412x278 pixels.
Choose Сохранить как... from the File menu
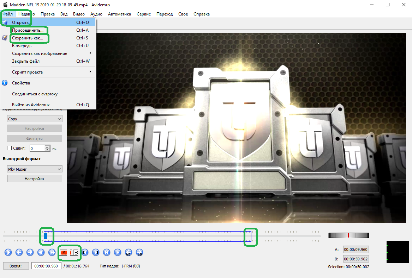pyautogui.click(x=28, y=38)
